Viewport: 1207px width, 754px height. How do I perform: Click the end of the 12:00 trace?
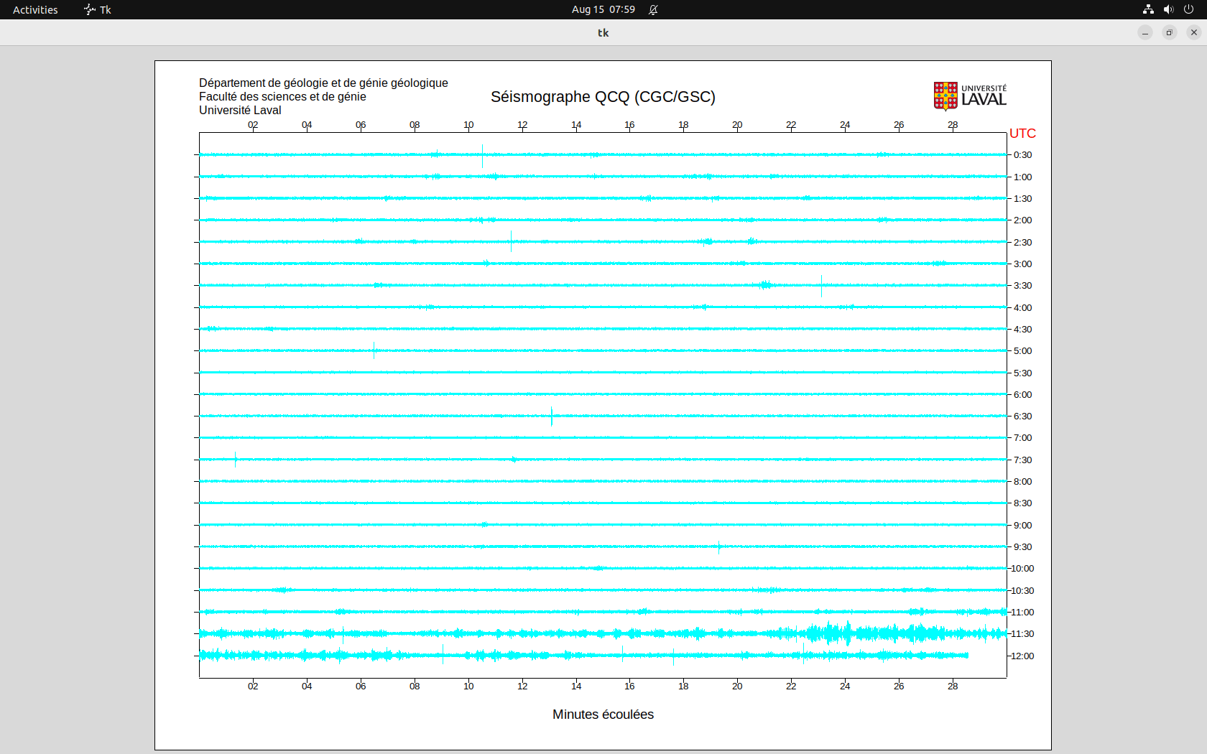[x=966, y=656]
